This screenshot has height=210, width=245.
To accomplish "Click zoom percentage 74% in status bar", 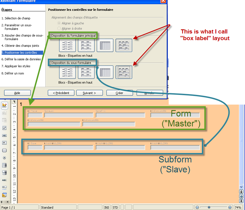I will tap(238, 207).
